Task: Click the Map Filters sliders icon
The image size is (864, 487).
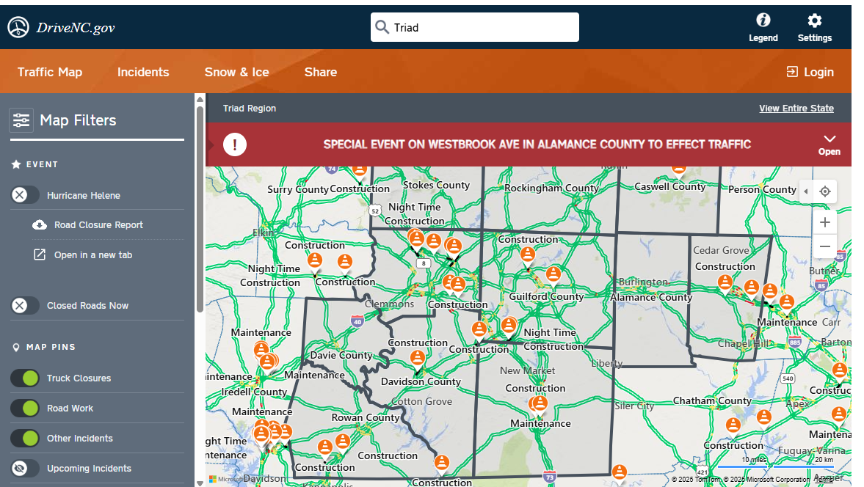Action: (x=21, y=120)
